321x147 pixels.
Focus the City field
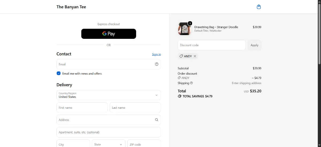tap(73, 144)
